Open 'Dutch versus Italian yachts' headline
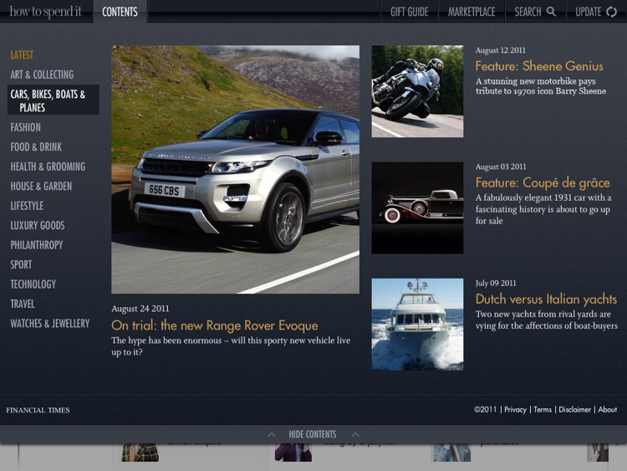Screen dimensions: 627x471 pos(546,299)
